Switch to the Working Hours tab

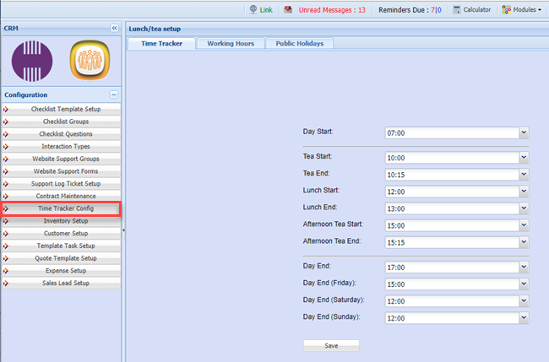click(230, 43)
